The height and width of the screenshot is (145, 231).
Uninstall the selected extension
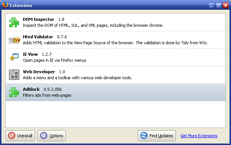pyautogui.click(x=20, y=136)
